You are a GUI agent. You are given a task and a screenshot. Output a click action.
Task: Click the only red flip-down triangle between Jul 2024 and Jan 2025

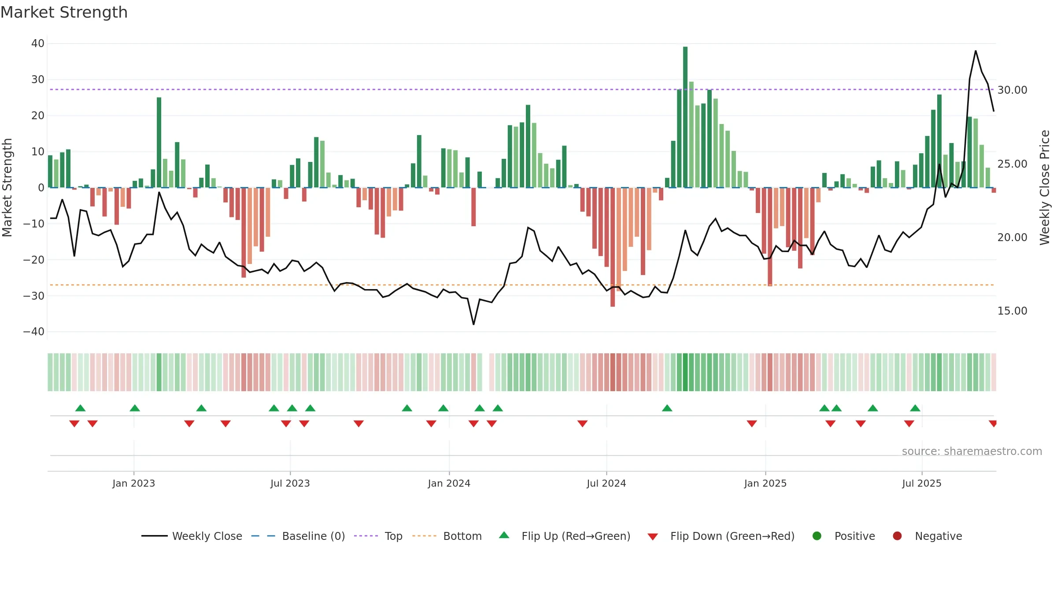coord(752,424)
